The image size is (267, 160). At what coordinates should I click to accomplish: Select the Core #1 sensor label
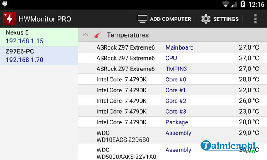[x=175, y=90]
